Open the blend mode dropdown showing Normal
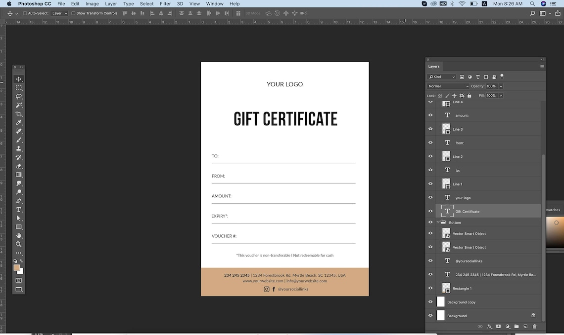The image size is (564, 335). 448,86
